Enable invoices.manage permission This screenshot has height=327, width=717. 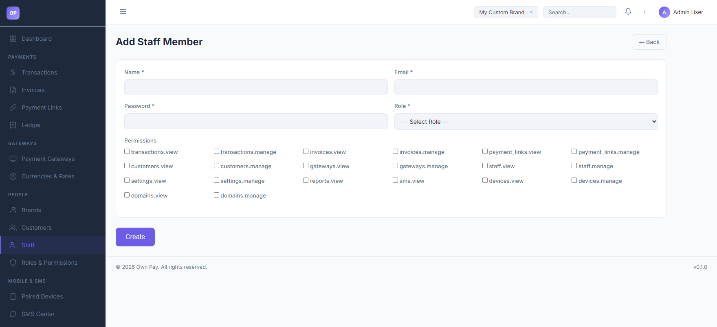point(396,151)
